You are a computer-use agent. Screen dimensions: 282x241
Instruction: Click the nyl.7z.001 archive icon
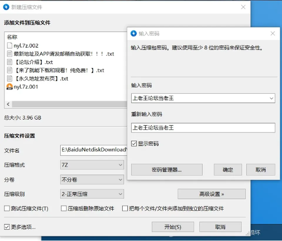tap(9, 87)
